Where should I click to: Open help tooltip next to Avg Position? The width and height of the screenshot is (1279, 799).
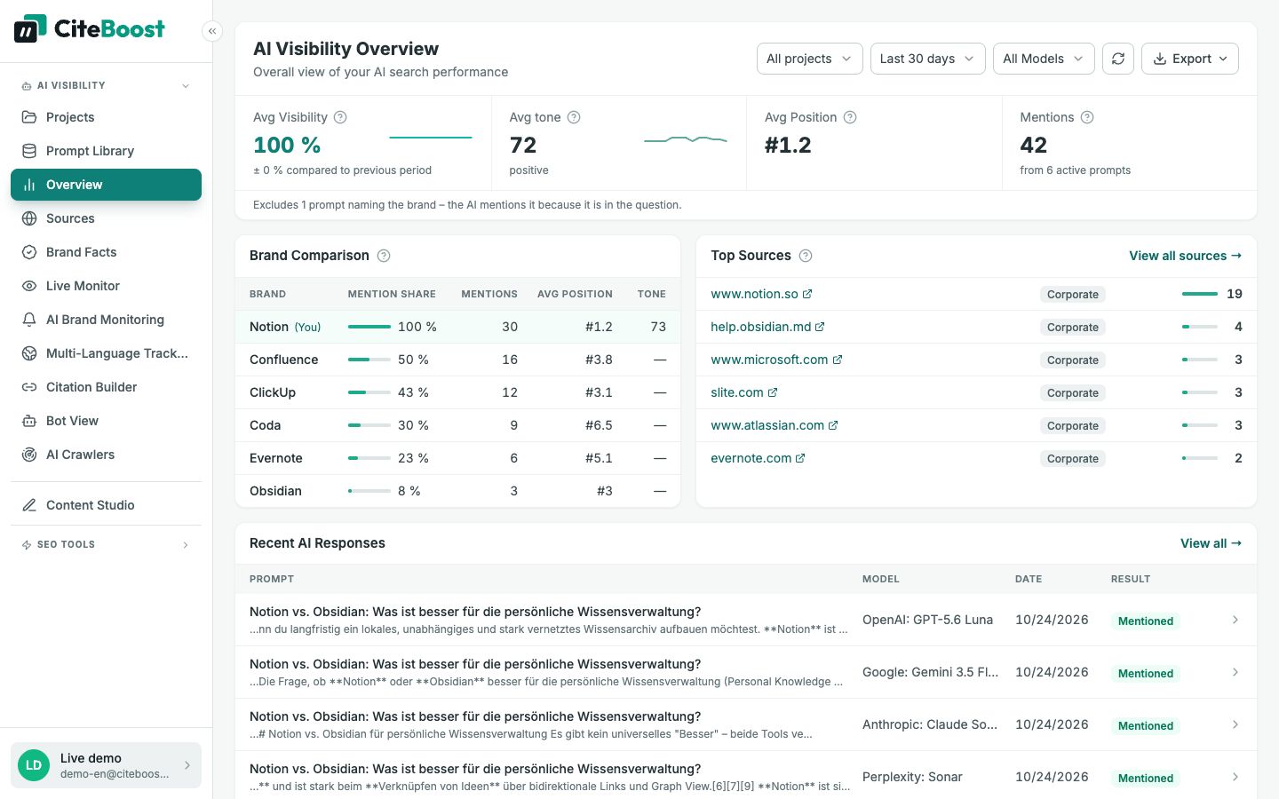(850, 117)
